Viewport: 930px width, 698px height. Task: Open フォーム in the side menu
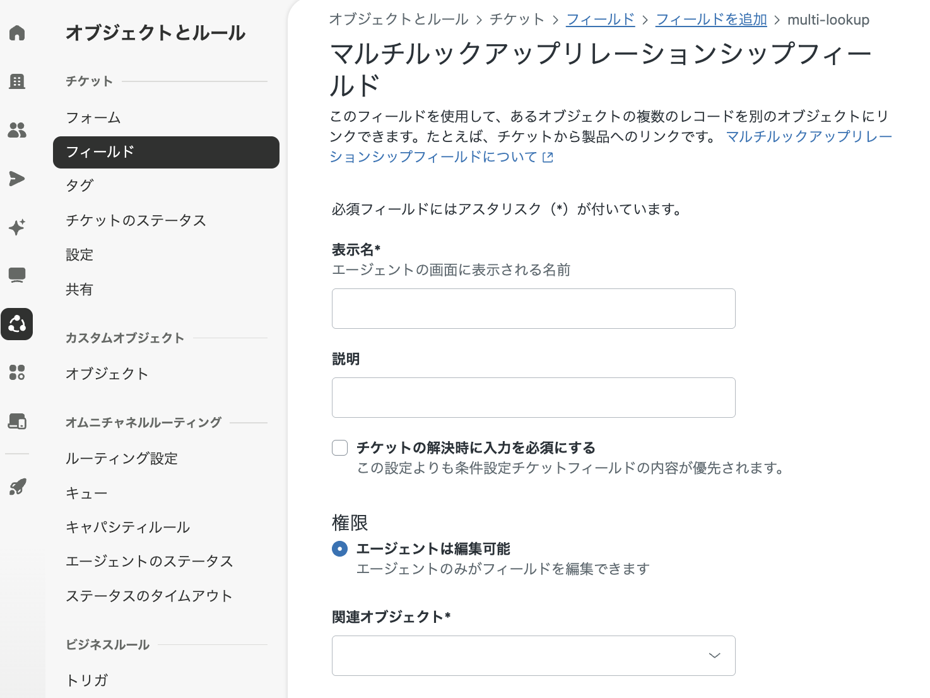pos(93,118)
